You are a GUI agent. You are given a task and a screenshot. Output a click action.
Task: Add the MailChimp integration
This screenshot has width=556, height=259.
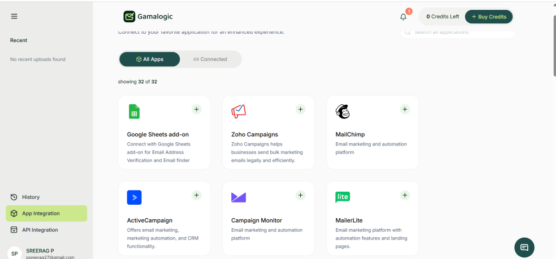405,109
